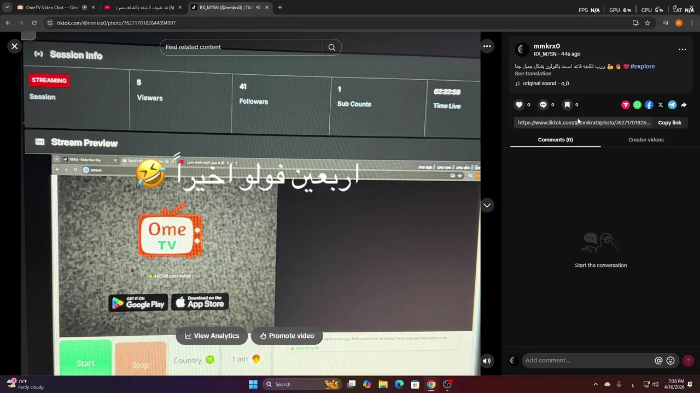Open the Windows Start menu

click(253, 384)
